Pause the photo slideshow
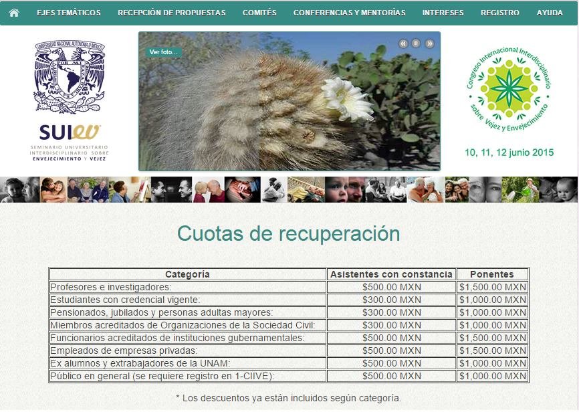Screen dimensions: 579x412 [x=416, y=43]
